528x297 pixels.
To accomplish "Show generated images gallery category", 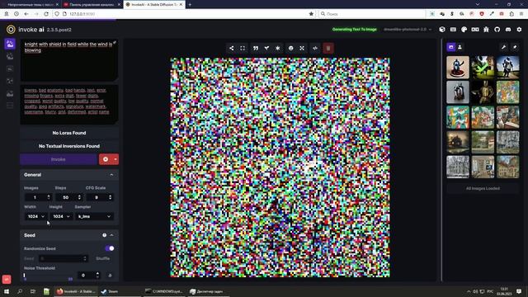I will [451, 47].
